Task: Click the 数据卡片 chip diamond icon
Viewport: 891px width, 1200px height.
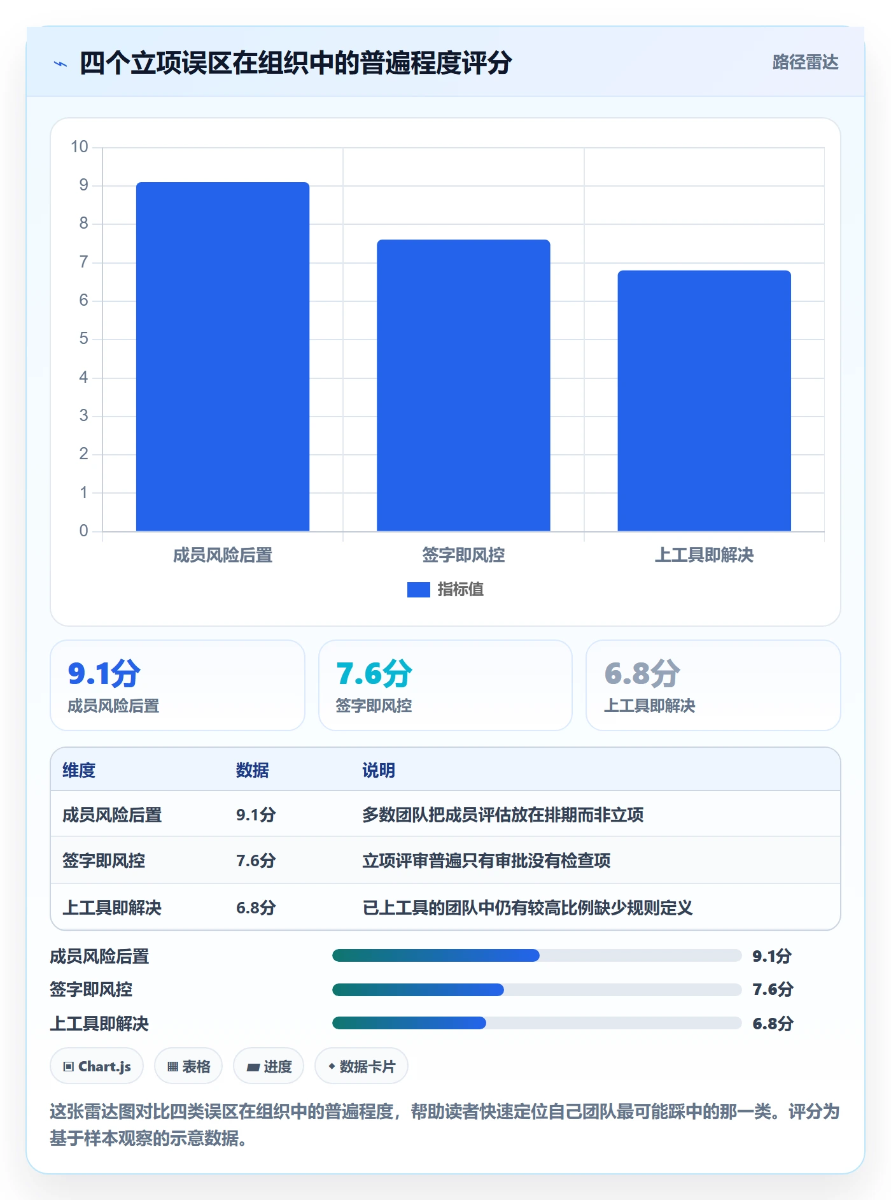Action: point(332,1066)
